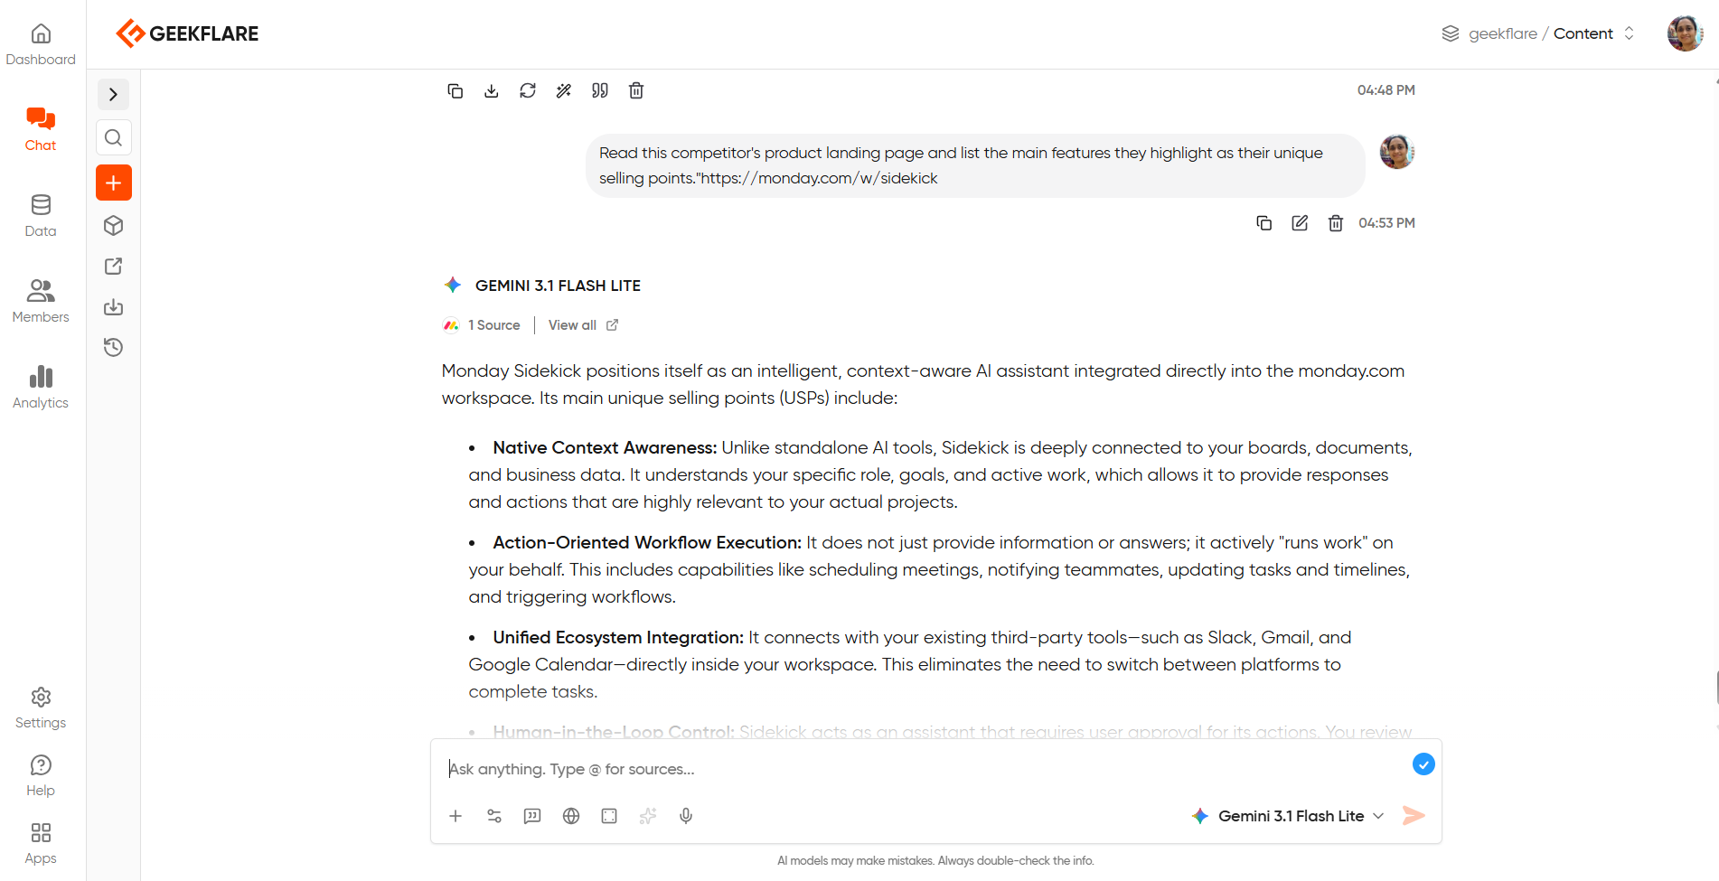Copy the previous response at 04:48 PM
The image size is (1719, 881).
coord(456,90)
